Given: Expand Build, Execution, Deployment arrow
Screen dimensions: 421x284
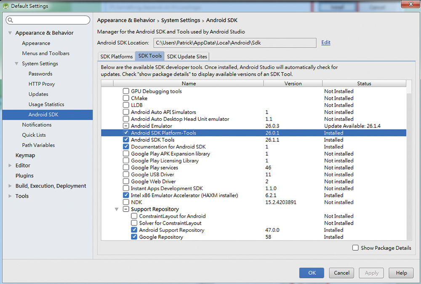Looking at the screenshot, I should tap(10, 186).
